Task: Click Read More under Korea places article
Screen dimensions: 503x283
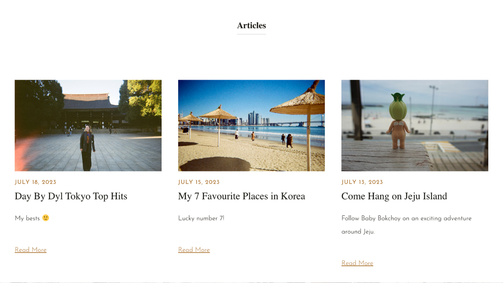Action: pos(194,250)
